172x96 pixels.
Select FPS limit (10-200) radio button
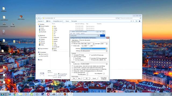90,60
